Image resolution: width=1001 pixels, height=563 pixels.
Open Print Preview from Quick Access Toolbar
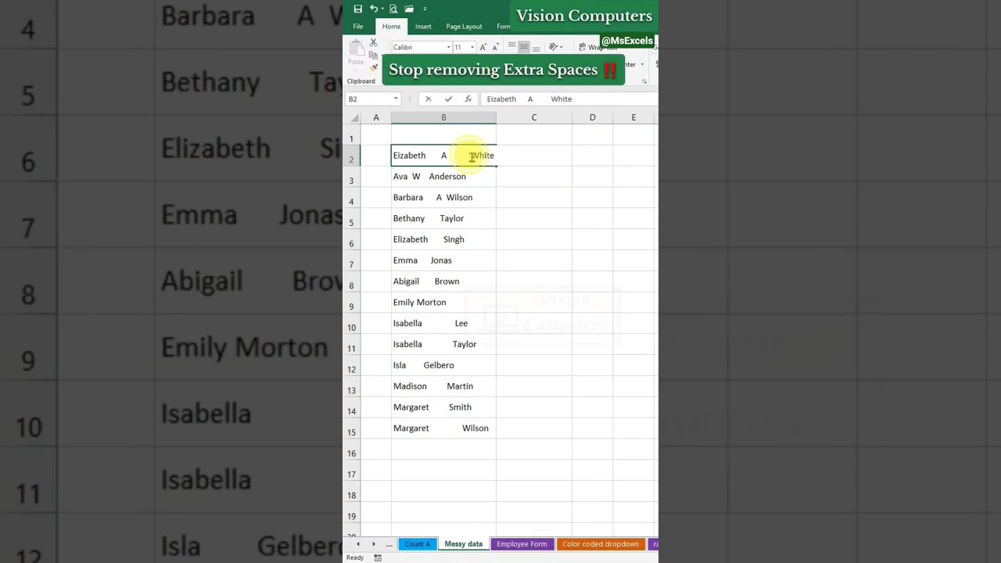point(393,9)
